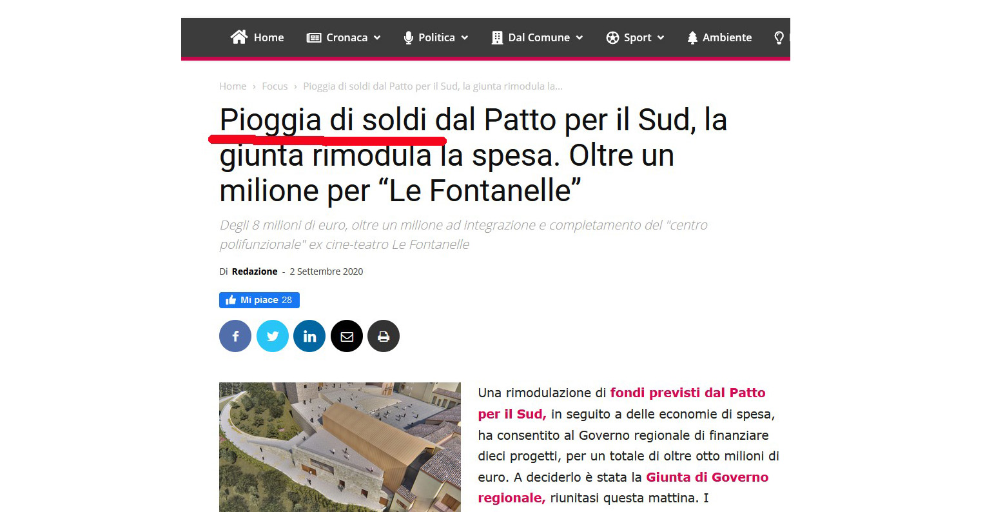
Task: Open the Redazione author link
Action: coord(255,271)
